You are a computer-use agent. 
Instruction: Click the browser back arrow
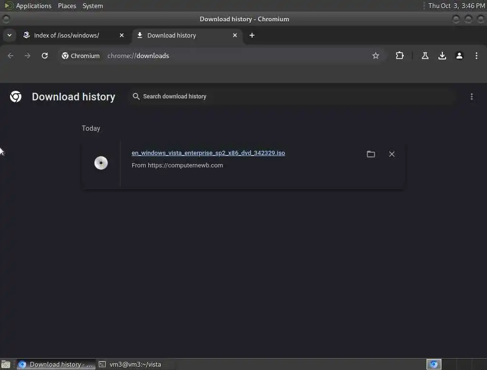(10, 56)
